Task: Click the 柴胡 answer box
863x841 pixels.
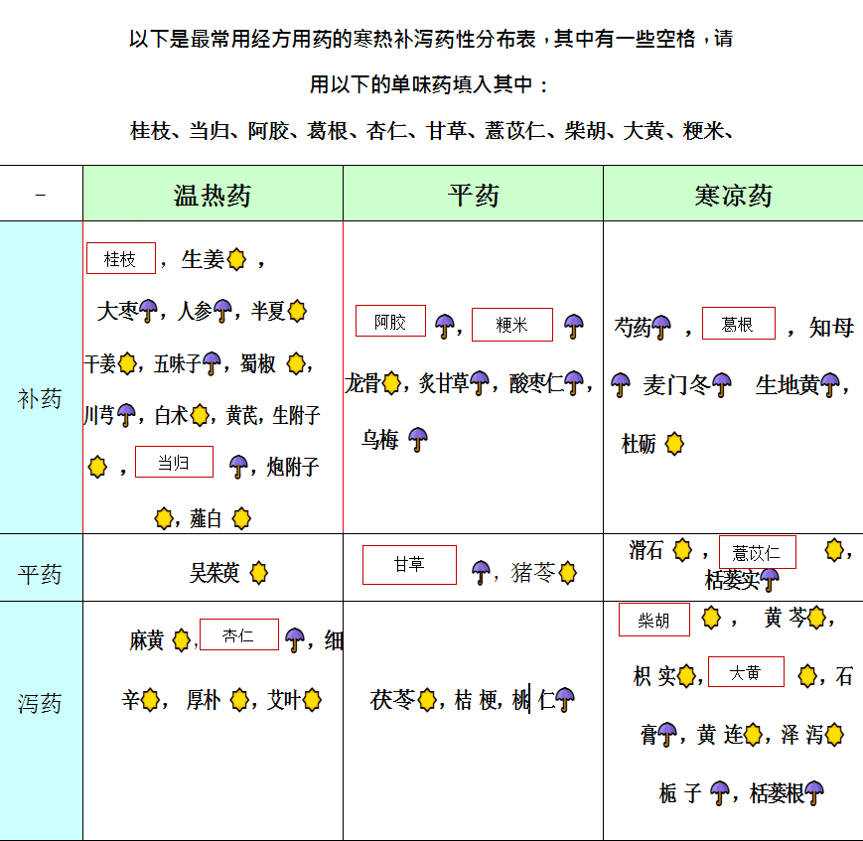Action: (654, 620)
